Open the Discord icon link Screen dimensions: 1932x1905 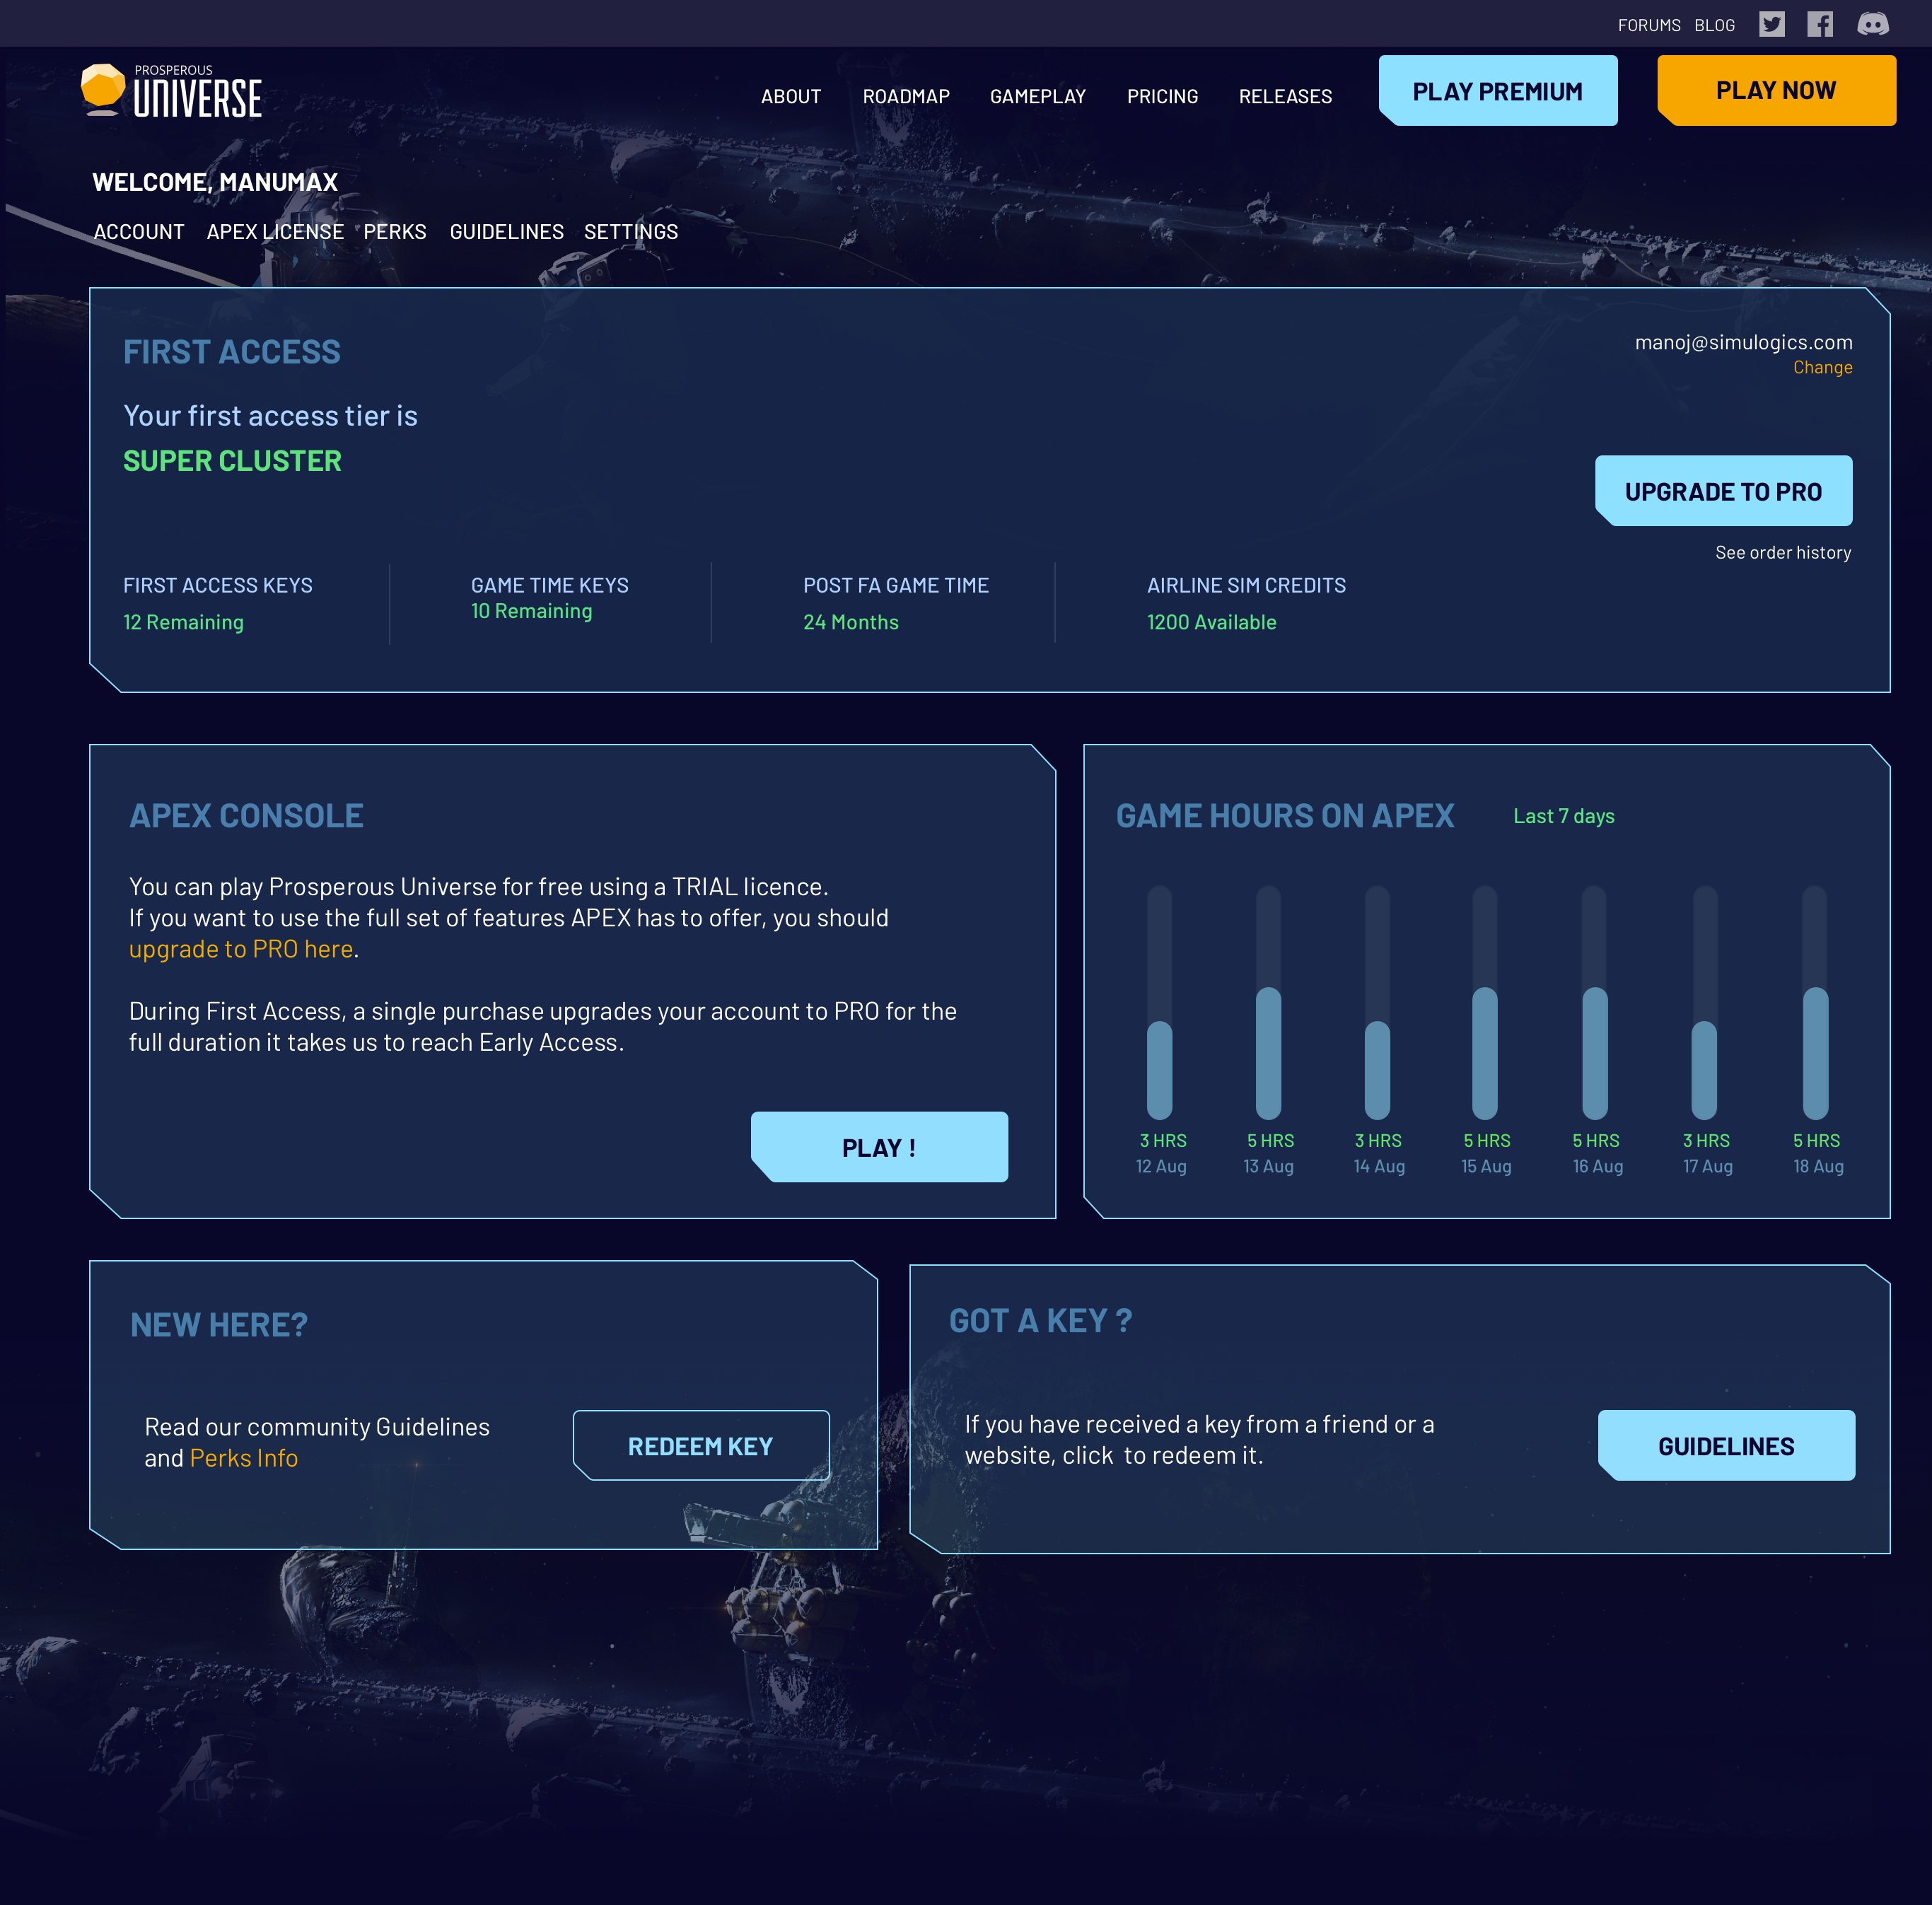1872,24
